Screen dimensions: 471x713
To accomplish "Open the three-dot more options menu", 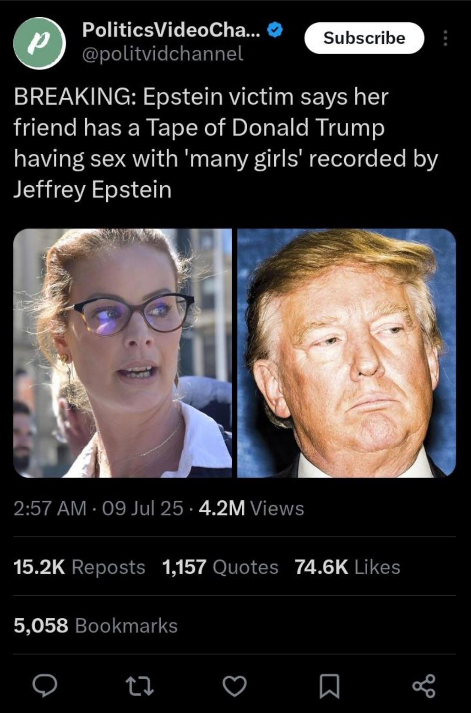I will point(445,38).
